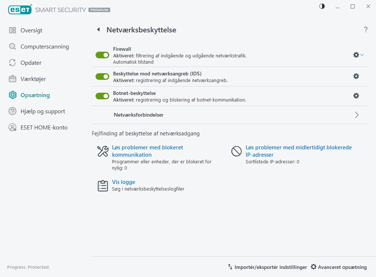The image size is (376, 277).
Task: Click the blocked IP addresses circle icon
Action: (236, 151)
